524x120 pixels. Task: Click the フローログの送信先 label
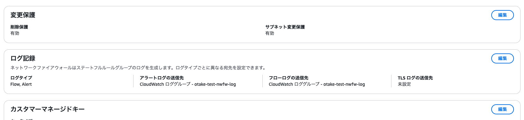[288, 78]
